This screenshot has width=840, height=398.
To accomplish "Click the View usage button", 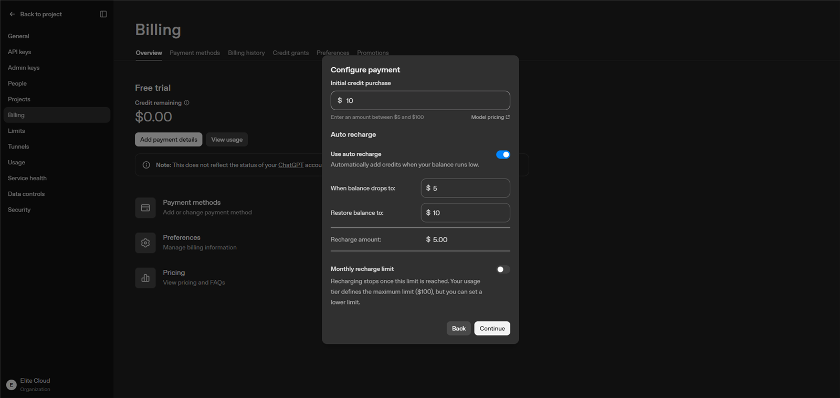I will click(227, 139).
